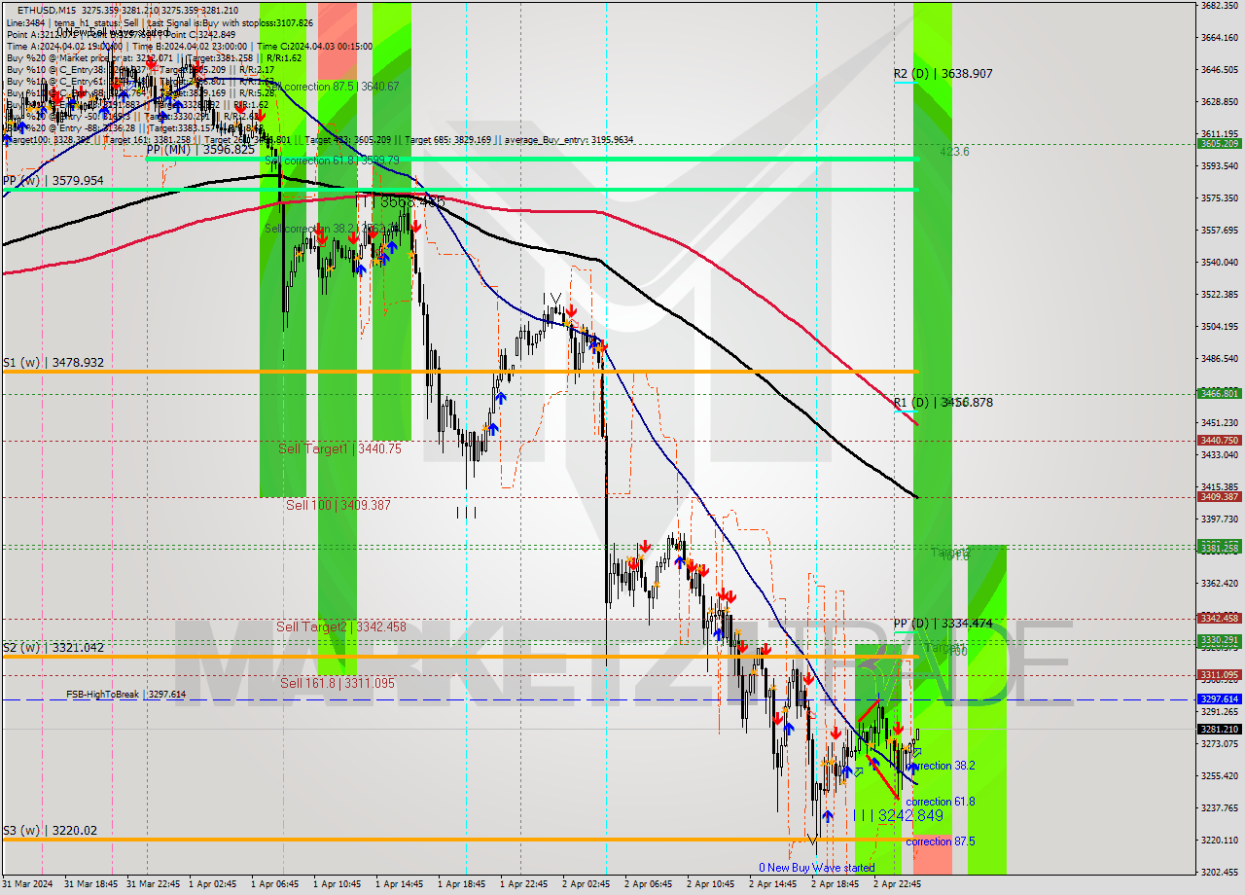Click the S3 (w) | 3220.02 label
This screenshot has width=1245, height=895.
tap(50, 832)
